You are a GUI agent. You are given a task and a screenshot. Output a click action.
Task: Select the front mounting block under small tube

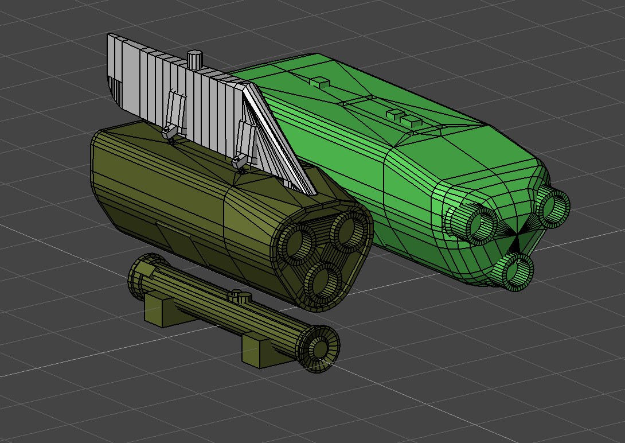point(259,351)
